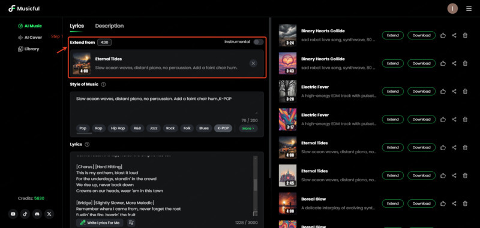Open the YouTube social link icon
This screenshot has width=480, height=228.
(13, 214)
